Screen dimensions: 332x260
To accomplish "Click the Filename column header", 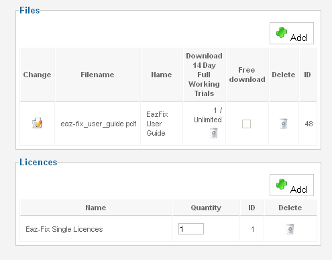I will (97, 75).
